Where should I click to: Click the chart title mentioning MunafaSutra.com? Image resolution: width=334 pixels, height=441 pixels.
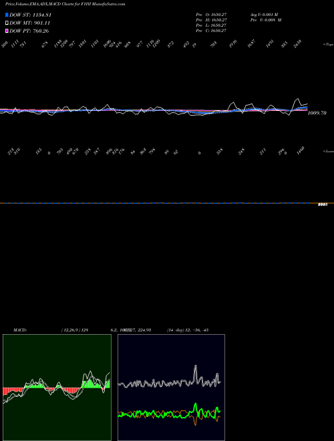click(x=65, y=4)
